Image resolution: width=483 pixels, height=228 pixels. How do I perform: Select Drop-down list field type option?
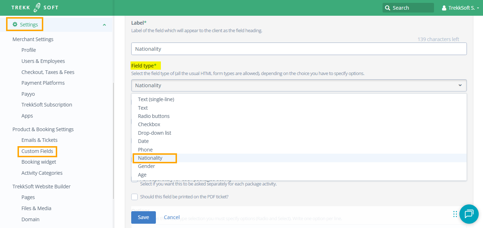[154, 133]
